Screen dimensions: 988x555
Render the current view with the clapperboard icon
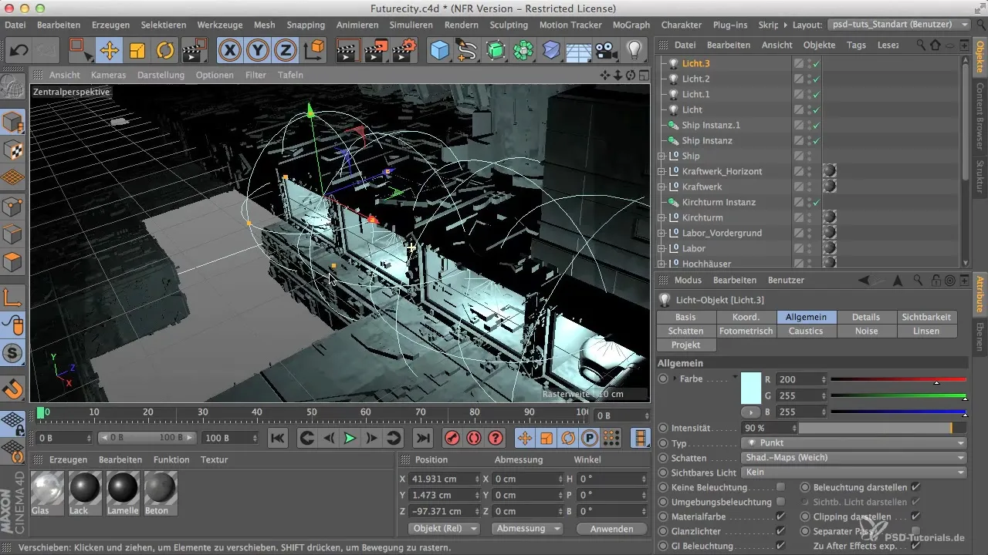click(348, 51)
